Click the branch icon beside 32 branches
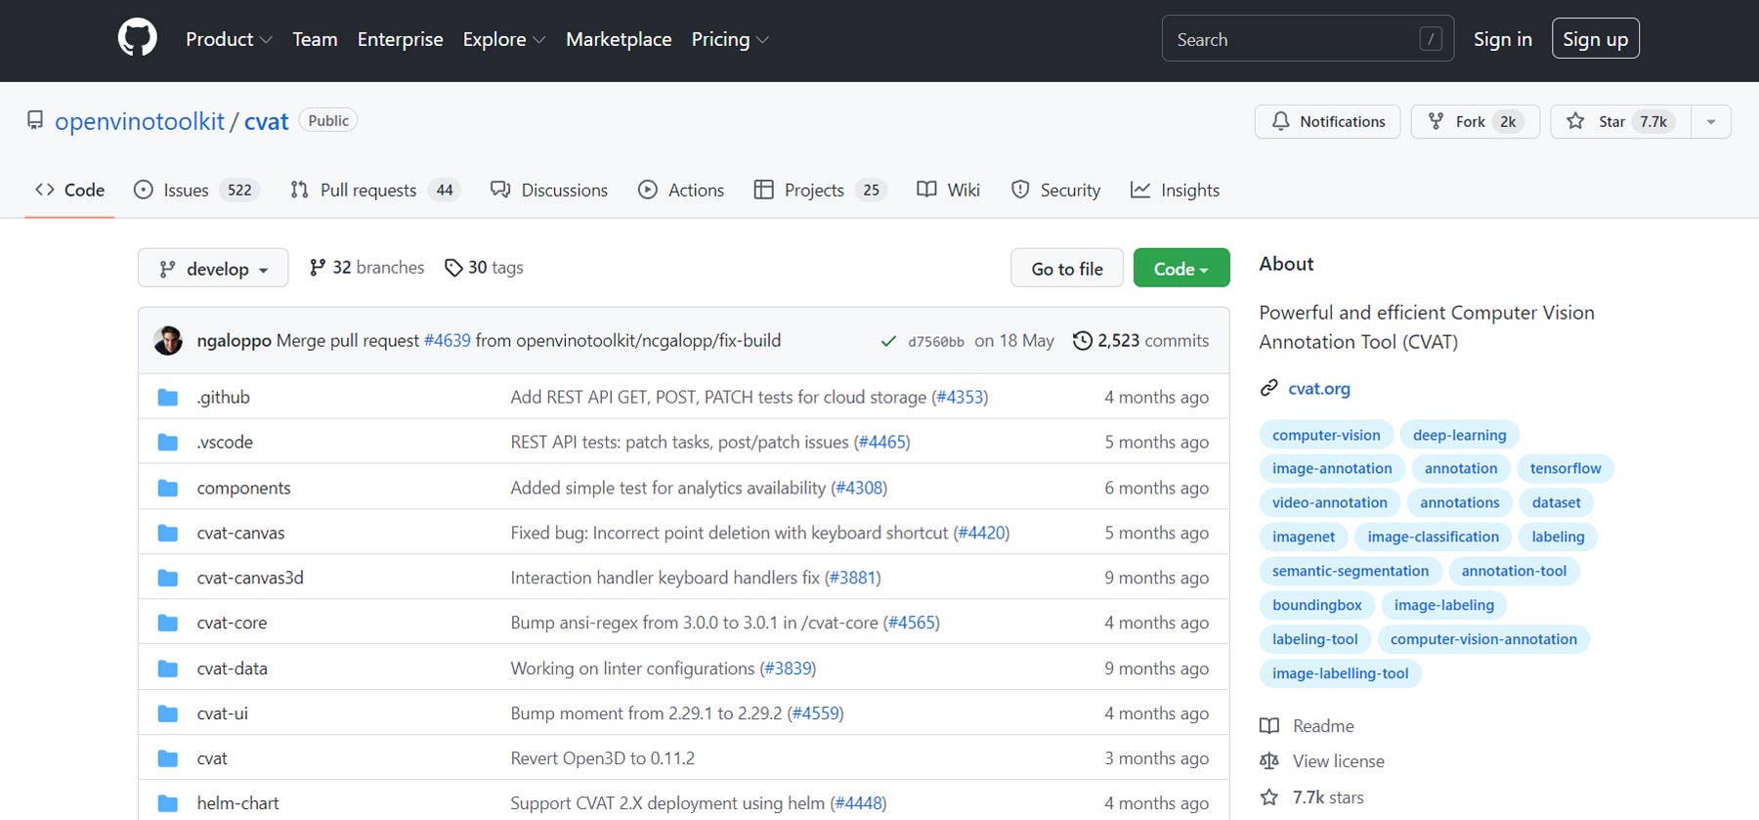 317,268
